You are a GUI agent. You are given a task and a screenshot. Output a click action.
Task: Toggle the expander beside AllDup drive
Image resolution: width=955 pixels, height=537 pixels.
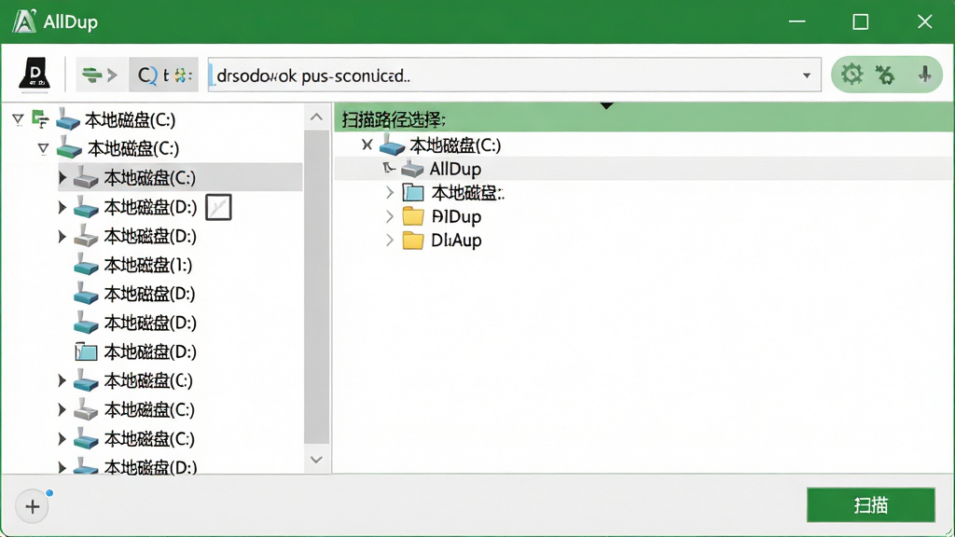click(x=389, y=168)
